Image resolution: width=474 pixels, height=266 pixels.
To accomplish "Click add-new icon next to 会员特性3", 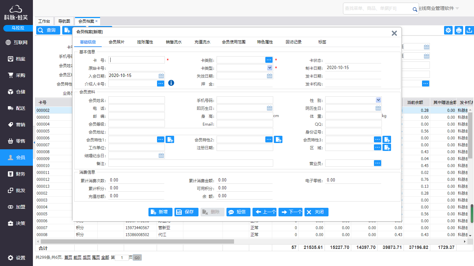I will (x=387, y=139).
